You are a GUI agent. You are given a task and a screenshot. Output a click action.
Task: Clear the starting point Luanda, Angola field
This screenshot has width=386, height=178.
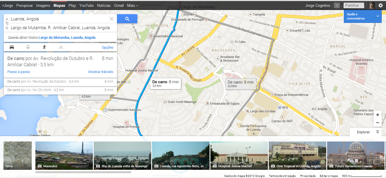click(112, 19)
